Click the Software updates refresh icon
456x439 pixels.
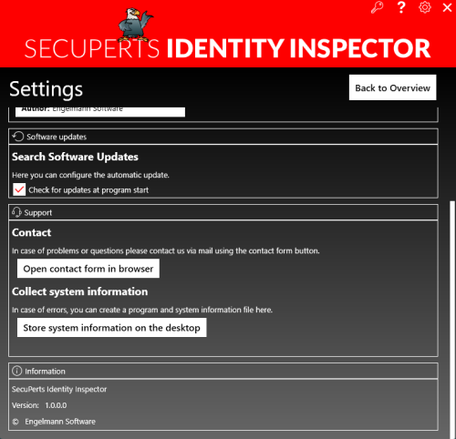[18, 137]
